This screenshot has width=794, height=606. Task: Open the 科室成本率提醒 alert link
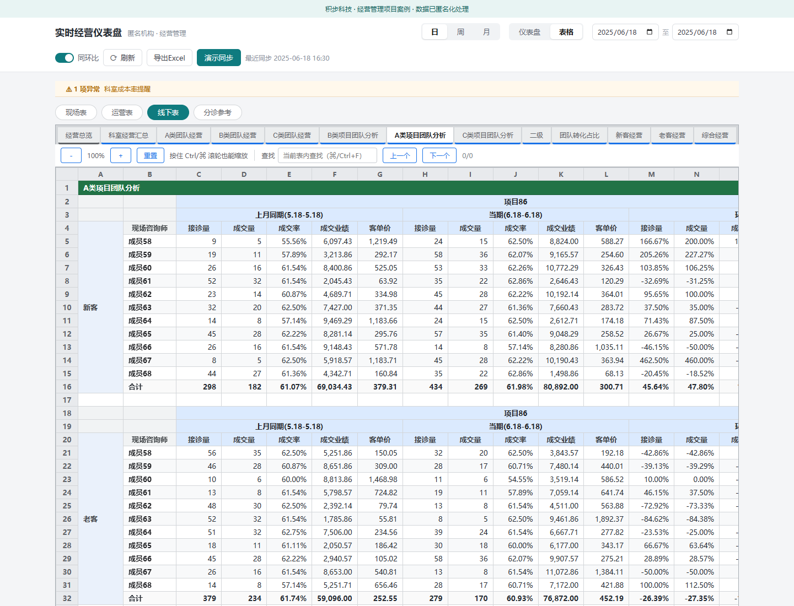[127, 89]
